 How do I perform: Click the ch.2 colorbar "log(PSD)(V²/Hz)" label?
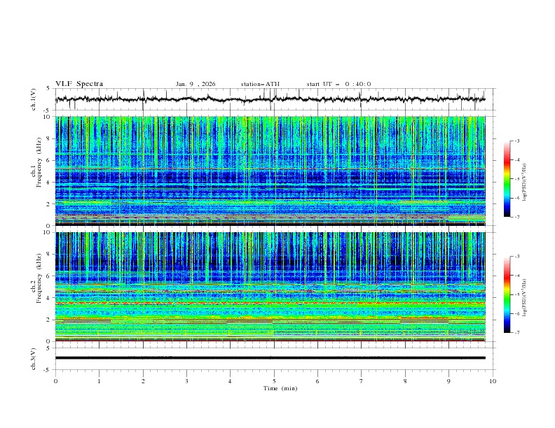point(524,298)
